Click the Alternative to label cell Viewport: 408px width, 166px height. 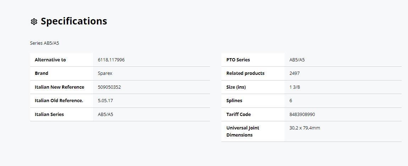click(62, 60)
